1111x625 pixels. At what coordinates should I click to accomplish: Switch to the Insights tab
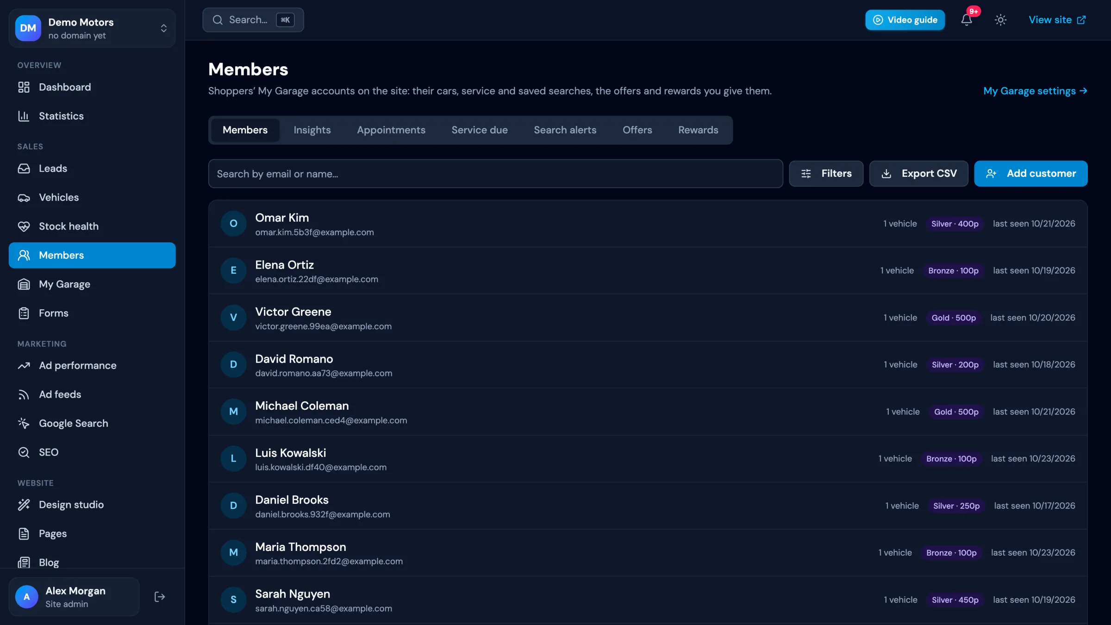(x=312, y=130)
